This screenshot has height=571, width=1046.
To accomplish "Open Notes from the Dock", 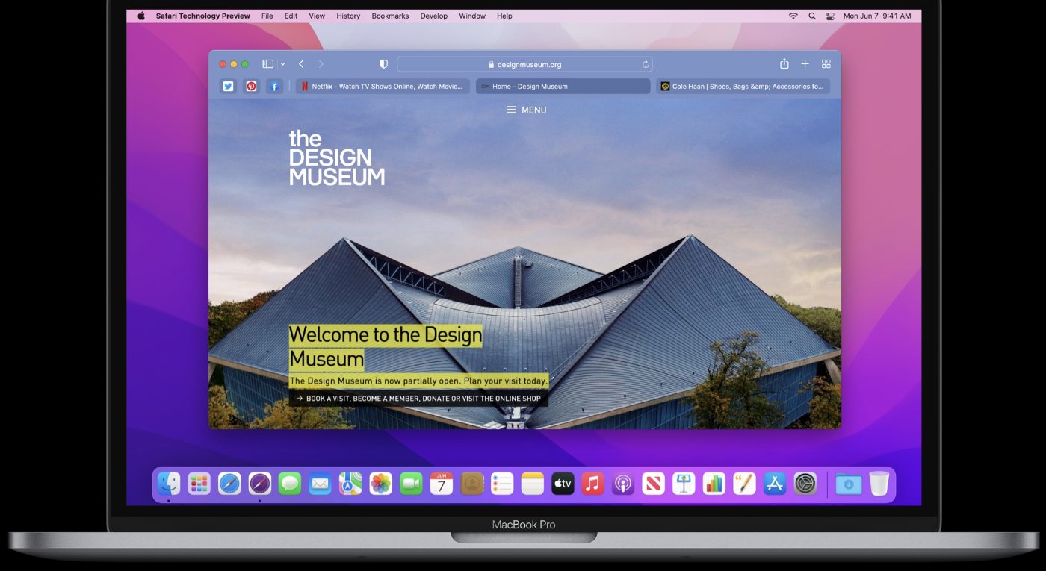I will tap(532, 484).
